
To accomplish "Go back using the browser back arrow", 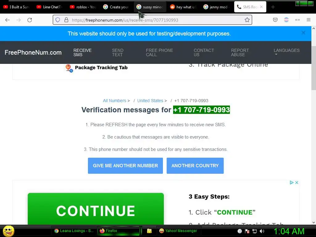I will (x=7, y=20).
